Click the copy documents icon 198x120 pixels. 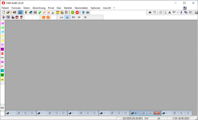[186, 12]
